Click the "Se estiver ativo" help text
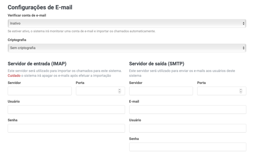The height and width of the screenshot is (157, 254). click(81, 31)
